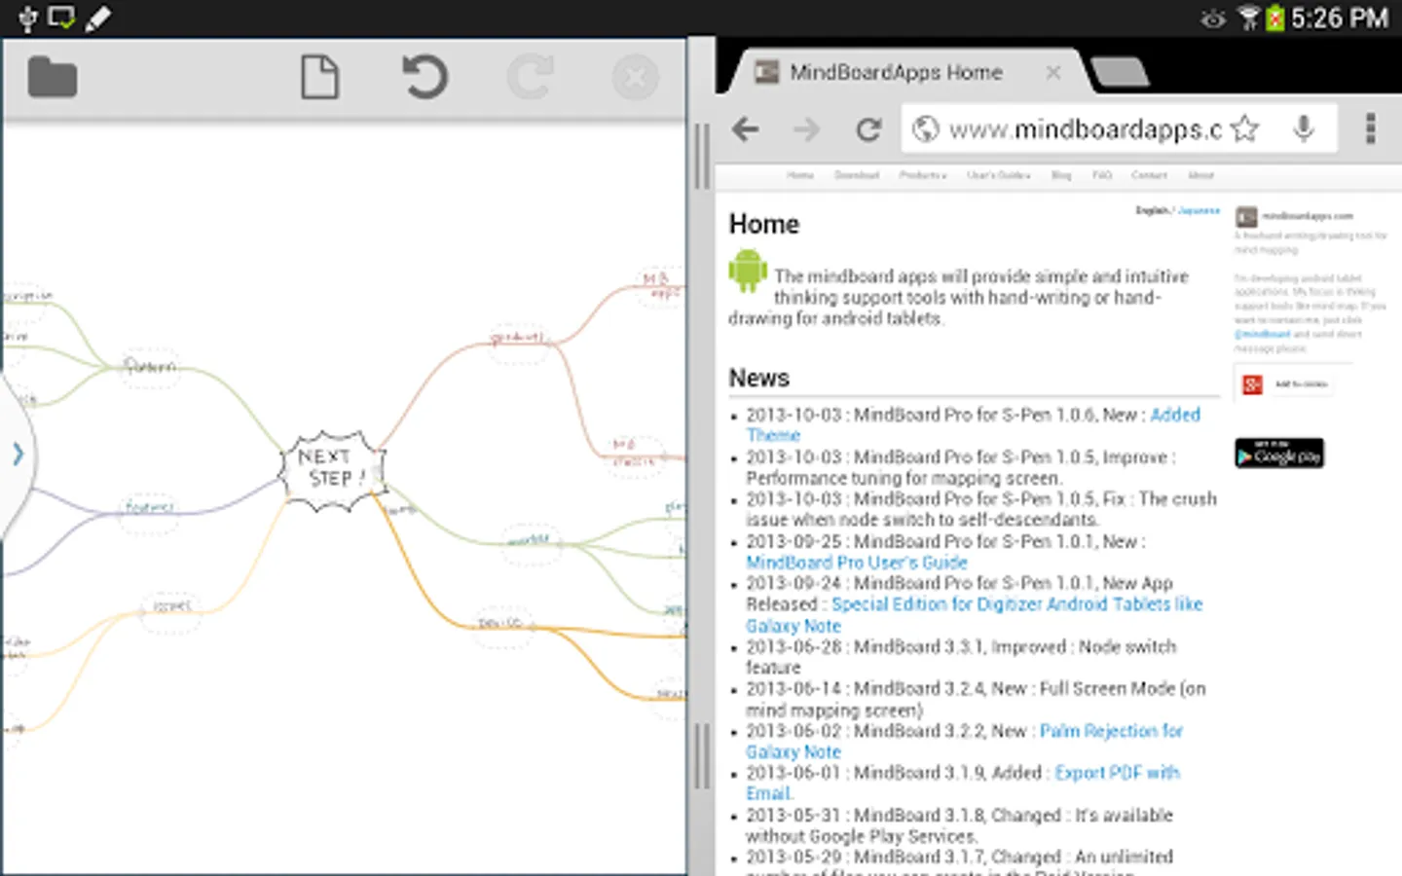Open the Home nav menu item
The height and width of the screenshot is (876, 1402).
(800, 175)
